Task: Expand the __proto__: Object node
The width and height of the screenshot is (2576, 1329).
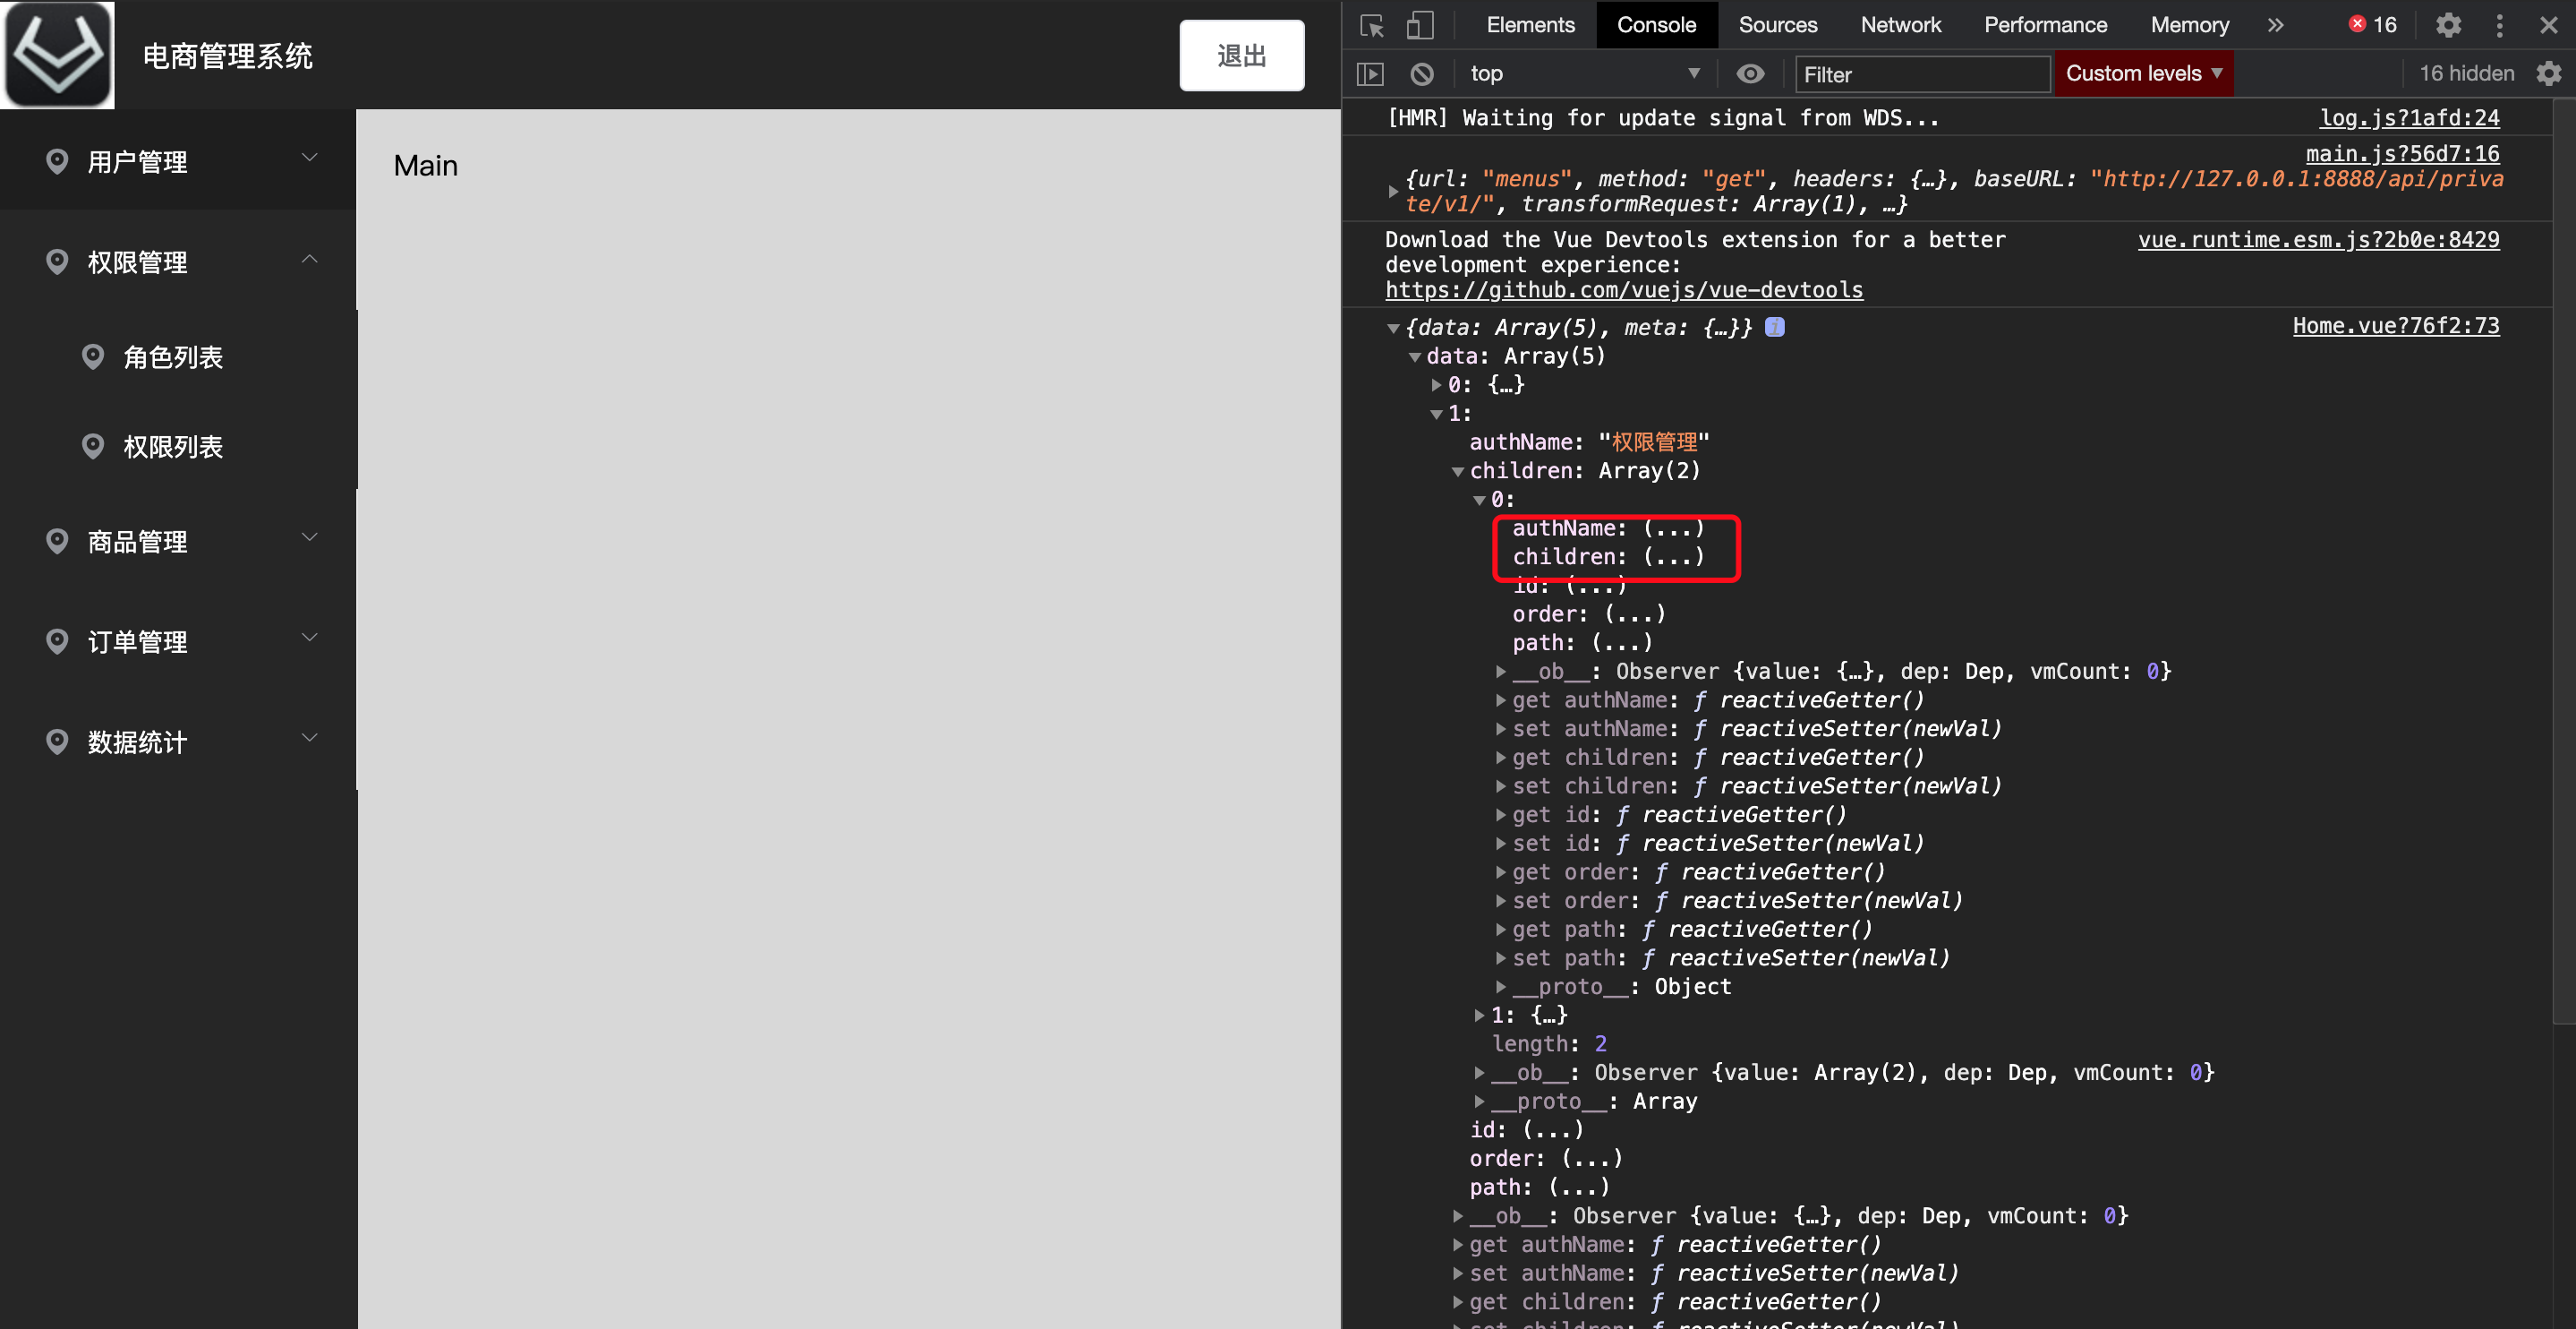Action: click(1500, 987)
